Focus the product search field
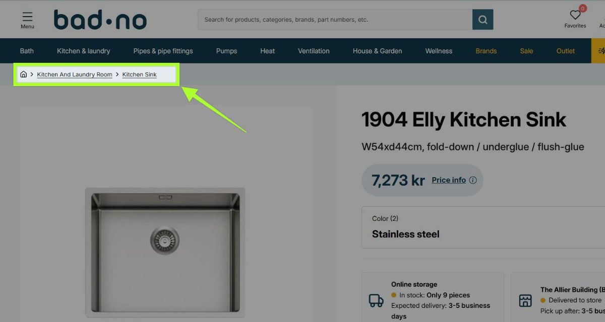This screenshot has width=605, height=322. click(x=335, y=20)
